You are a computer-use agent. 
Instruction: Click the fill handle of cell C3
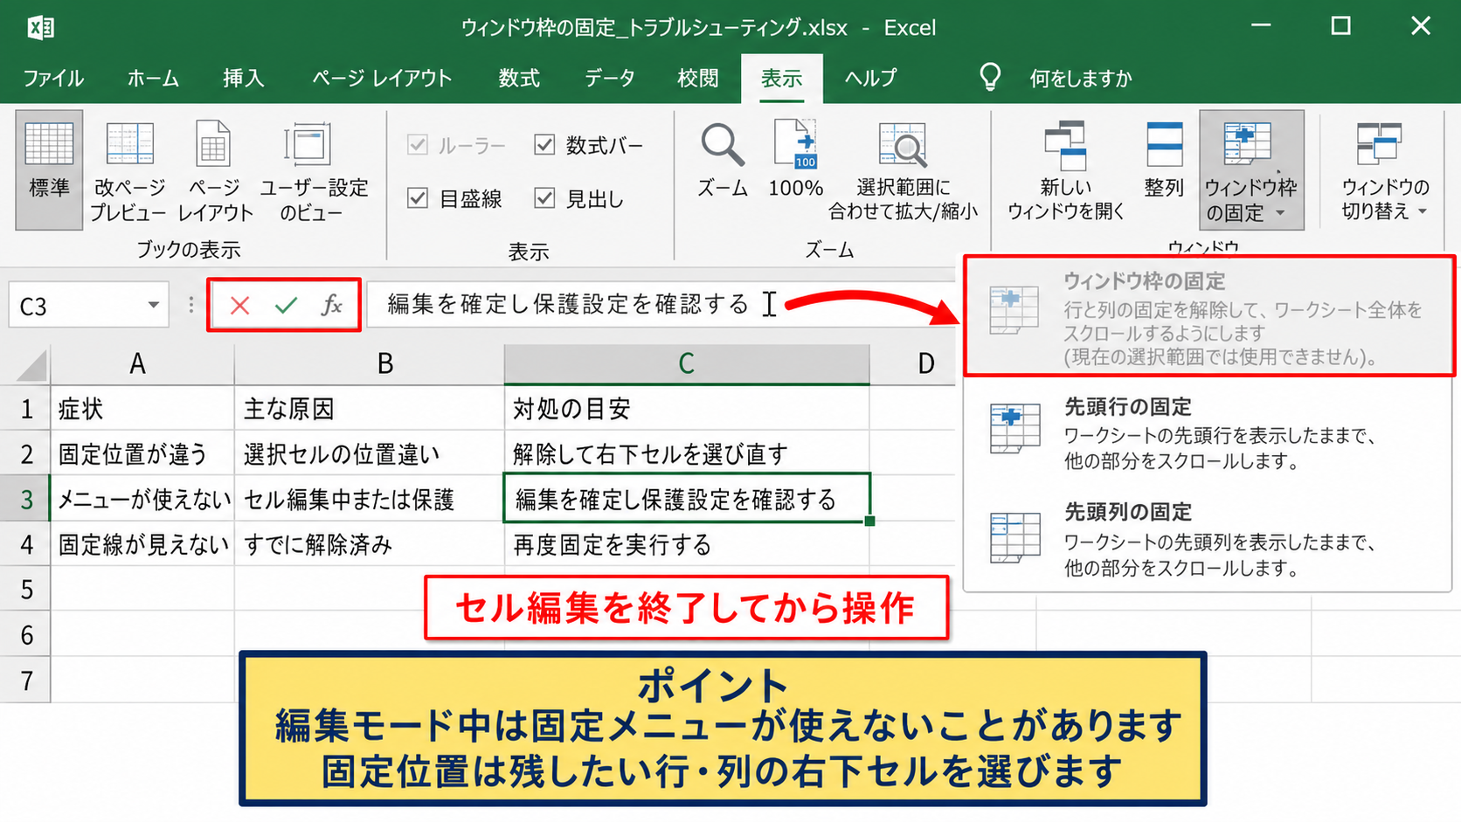click(869, 521)
